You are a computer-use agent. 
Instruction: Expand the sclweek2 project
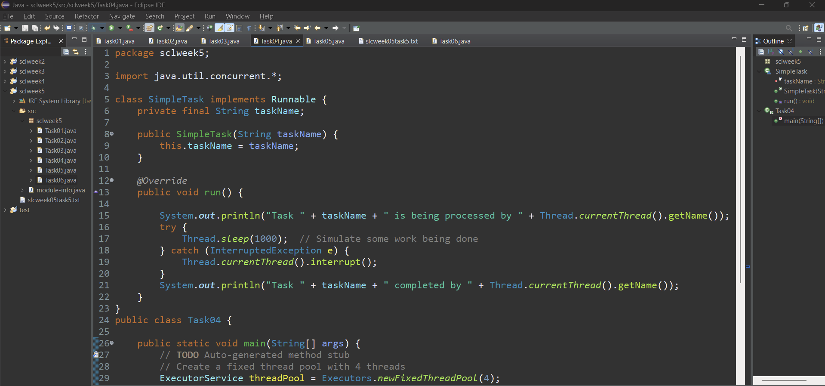click(5, 62)
